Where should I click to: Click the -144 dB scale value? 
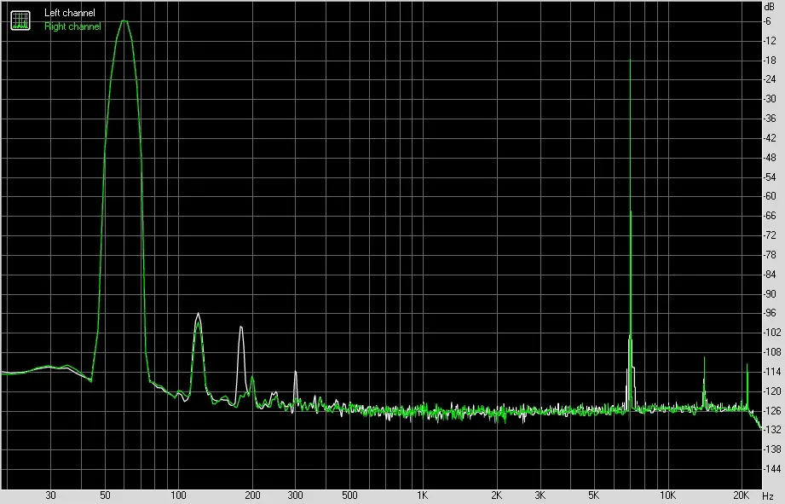pos(771,469)
